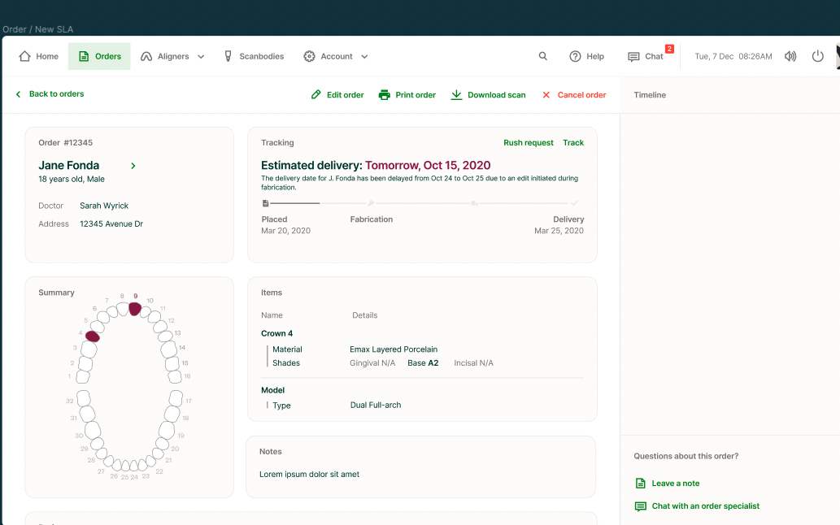Open the Help menu item
Image resolution: width=840 pixels, height=525 pixels.
[586, 56]
